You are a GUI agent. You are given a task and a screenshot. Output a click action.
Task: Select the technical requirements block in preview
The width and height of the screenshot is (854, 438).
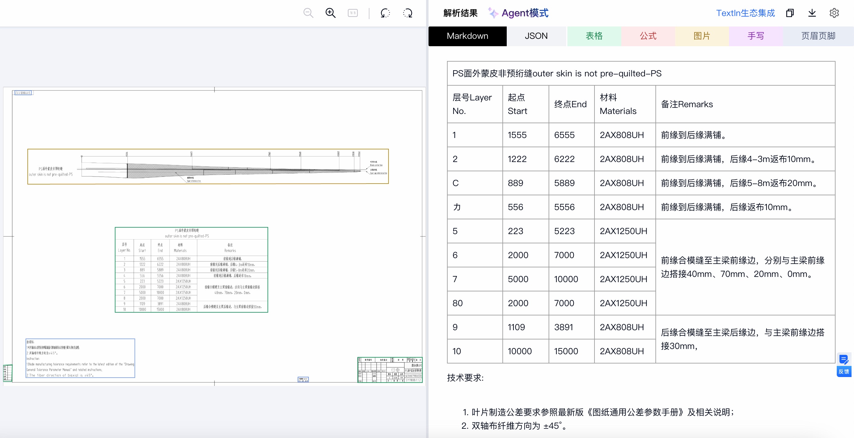80,358
